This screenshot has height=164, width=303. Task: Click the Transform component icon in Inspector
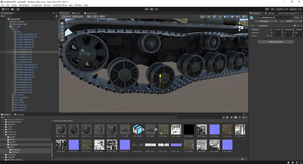click(253, 25)
